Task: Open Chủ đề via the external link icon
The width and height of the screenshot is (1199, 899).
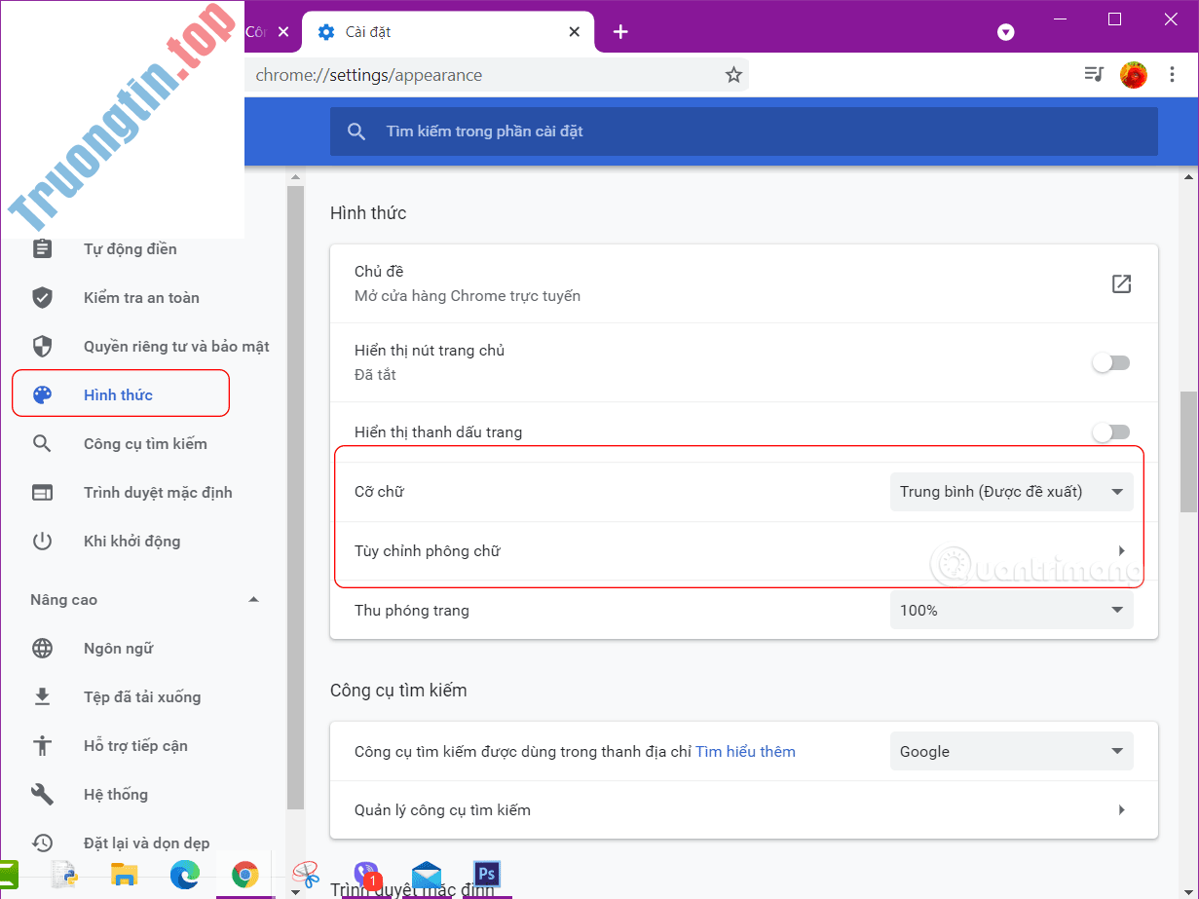Action: tap(1121, 283)
